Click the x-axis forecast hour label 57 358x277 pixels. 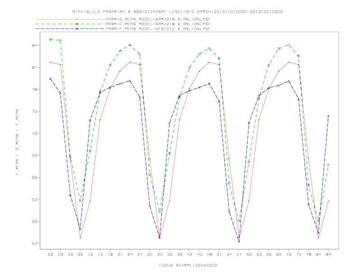239,254
